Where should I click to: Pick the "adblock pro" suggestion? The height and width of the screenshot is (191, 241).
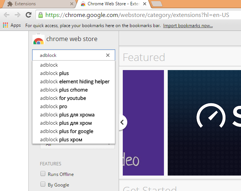(x=74, y=106)
